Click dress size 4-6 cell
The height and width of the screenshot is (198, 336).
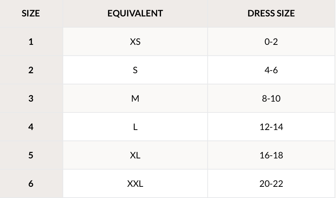pyautogui.click(x=271, y=70)
